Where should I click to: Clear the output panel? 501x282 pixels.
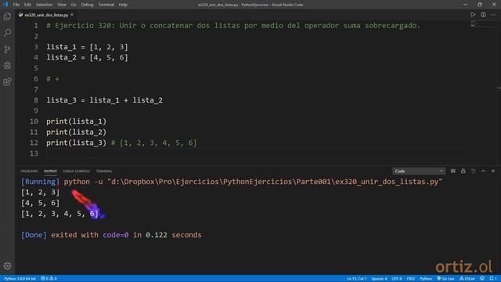453,171
